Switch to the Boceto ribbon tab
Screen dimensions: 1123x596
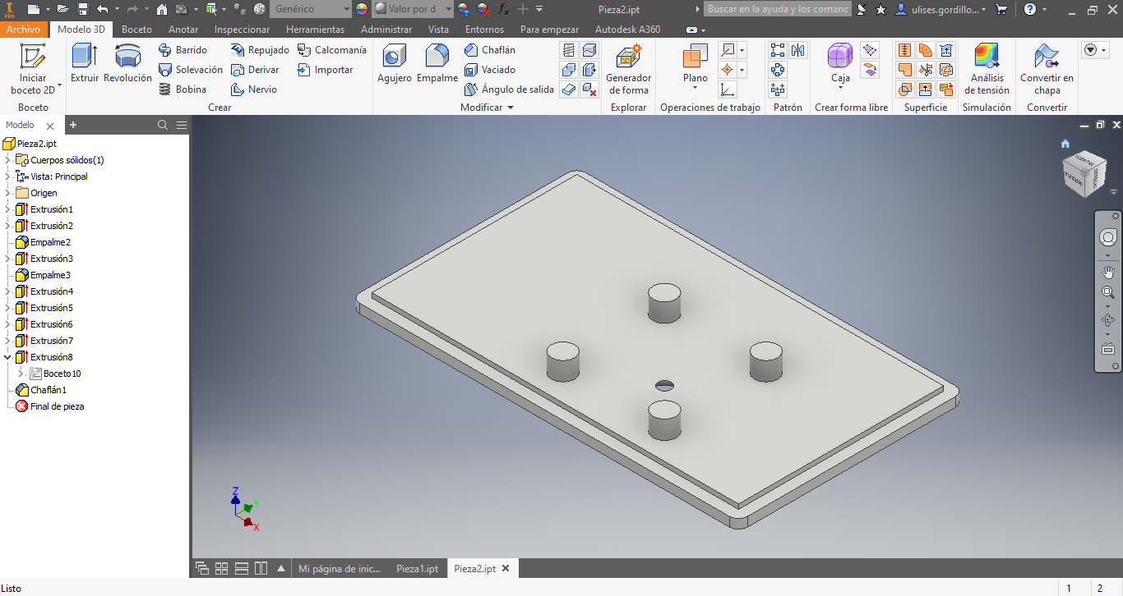136,30
